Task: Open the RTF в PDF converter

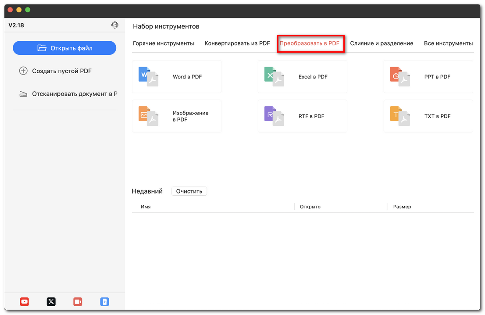Action: (302, 116)
